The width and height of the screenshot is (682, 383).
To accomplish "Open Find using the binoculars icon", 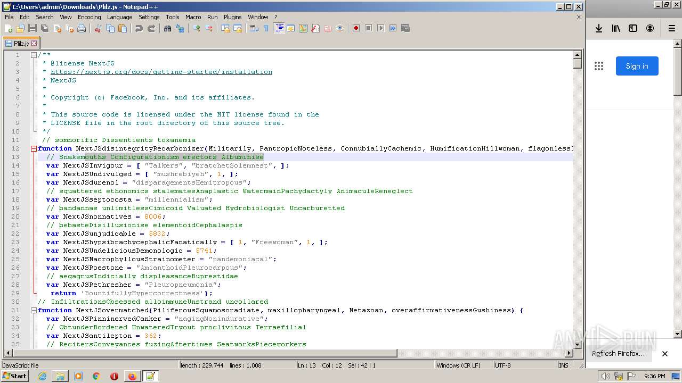I will coord(167,28).
